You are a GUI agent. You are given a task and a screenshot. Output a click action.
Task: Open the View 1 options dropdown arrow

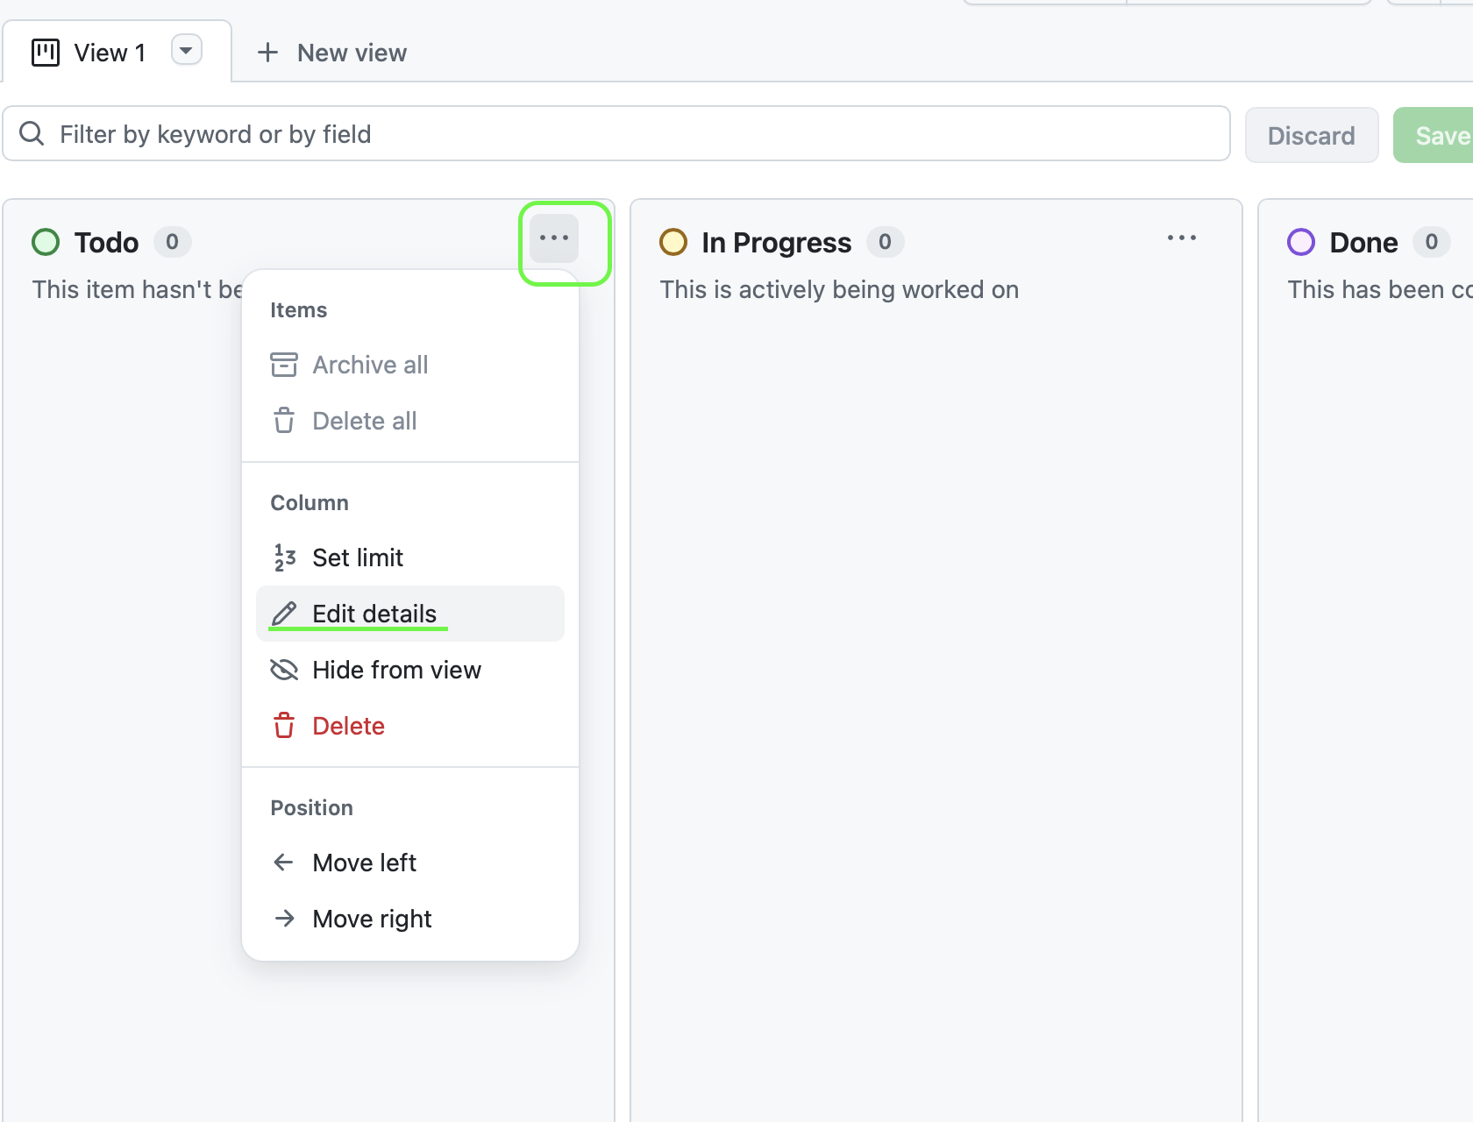(x=186, y=51)
